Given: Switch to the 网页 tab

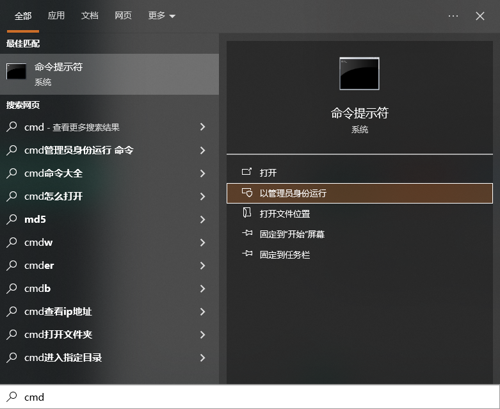Looking at the screenshot, I should 123,15.
